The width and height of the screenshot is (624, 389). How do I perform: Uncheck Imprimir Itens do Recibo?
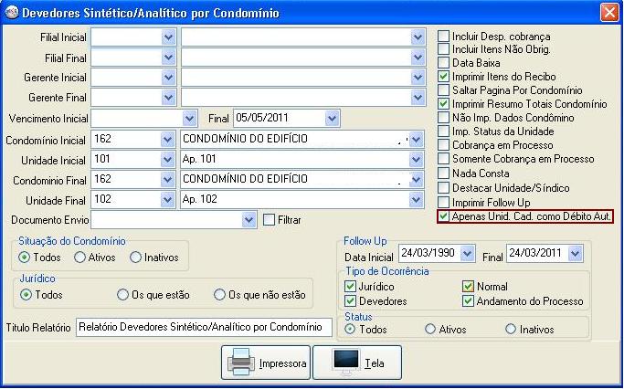tap(444, 78)
